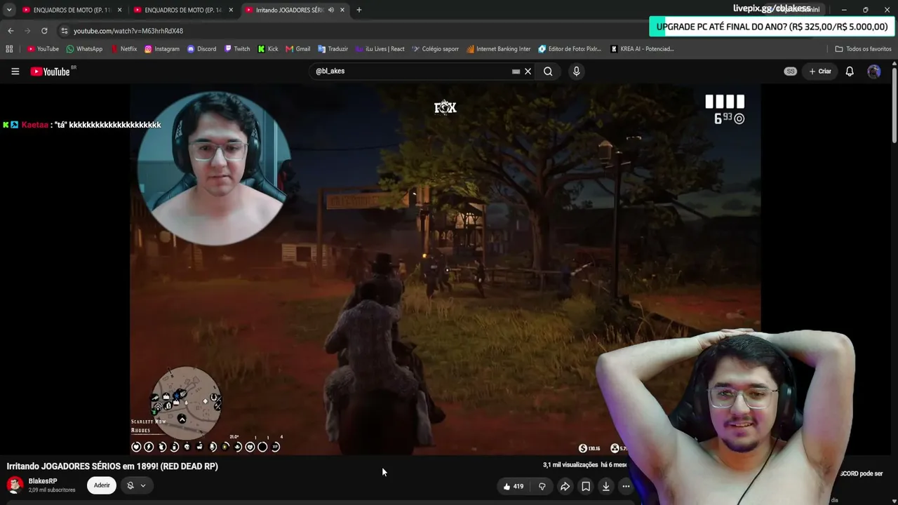The height and width of the screenshot is (505, 898).
Task: Open the browser apps grid icon
Action: (x=9, y=49)
